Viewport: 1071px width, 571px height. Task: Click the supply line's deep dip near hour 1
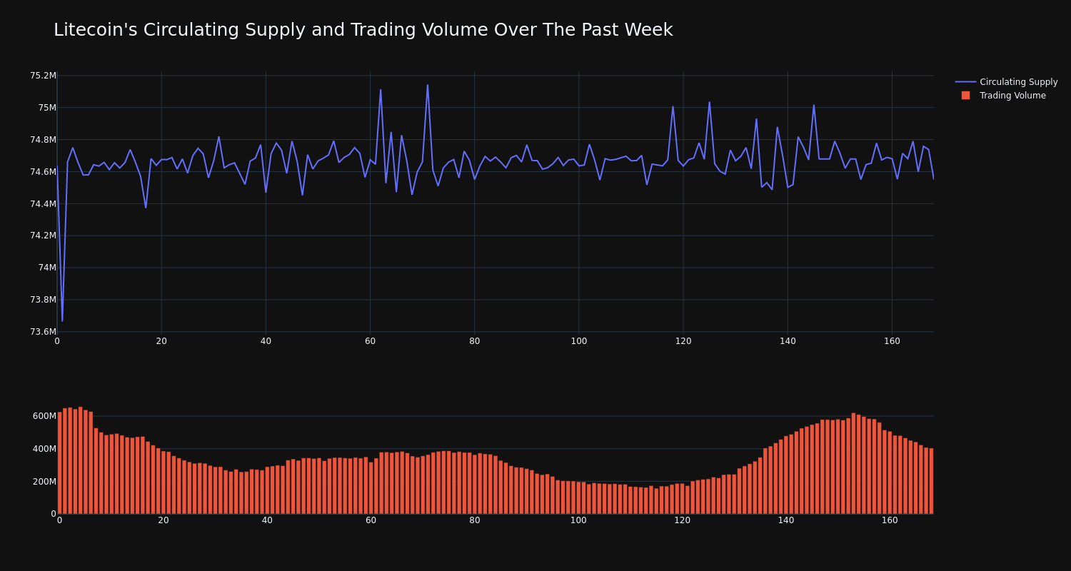(62, 320)
